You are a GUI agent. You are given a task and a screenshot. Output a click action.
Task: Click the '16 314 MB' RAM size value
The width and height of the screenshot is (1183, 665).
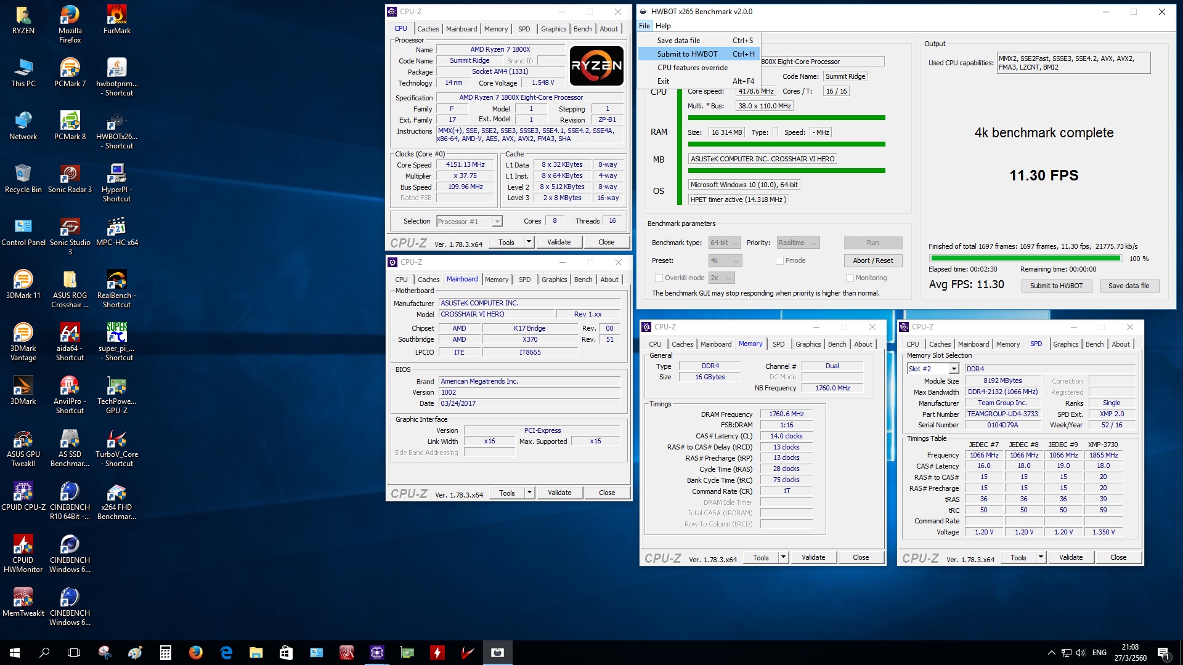click(x=726, y=133)
